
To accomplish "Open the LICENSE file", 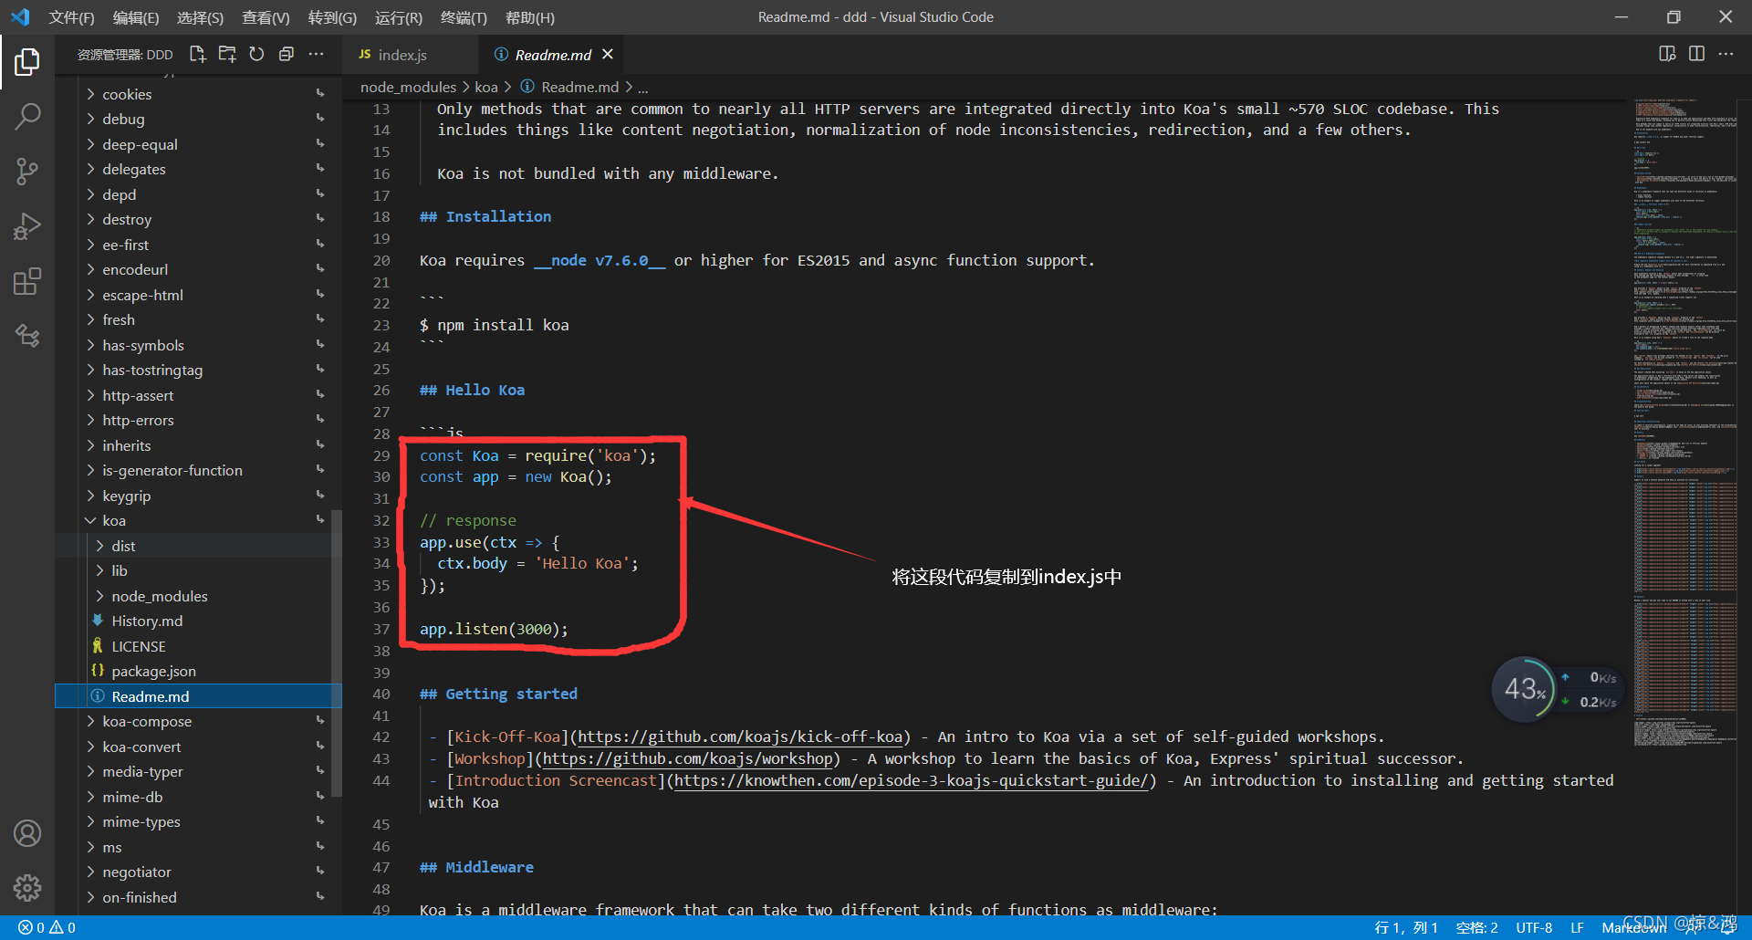I will [x=198, y=646].
